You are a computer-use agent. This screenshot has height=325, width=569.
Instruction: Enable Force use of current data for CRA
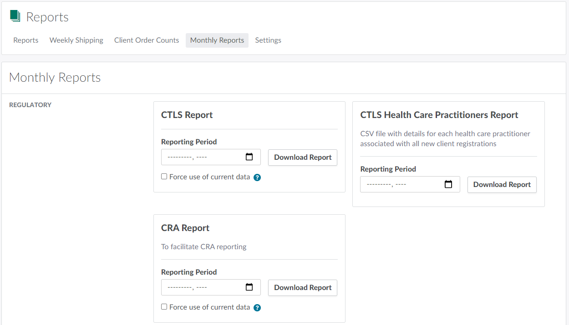click(x=164, y=307)
